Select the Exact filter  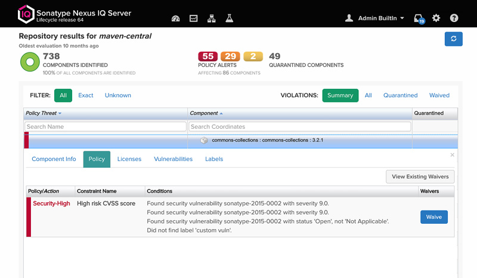[x=86, y=95]
